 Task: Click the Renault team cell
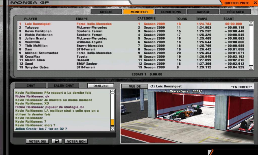[x=83, y=60]
